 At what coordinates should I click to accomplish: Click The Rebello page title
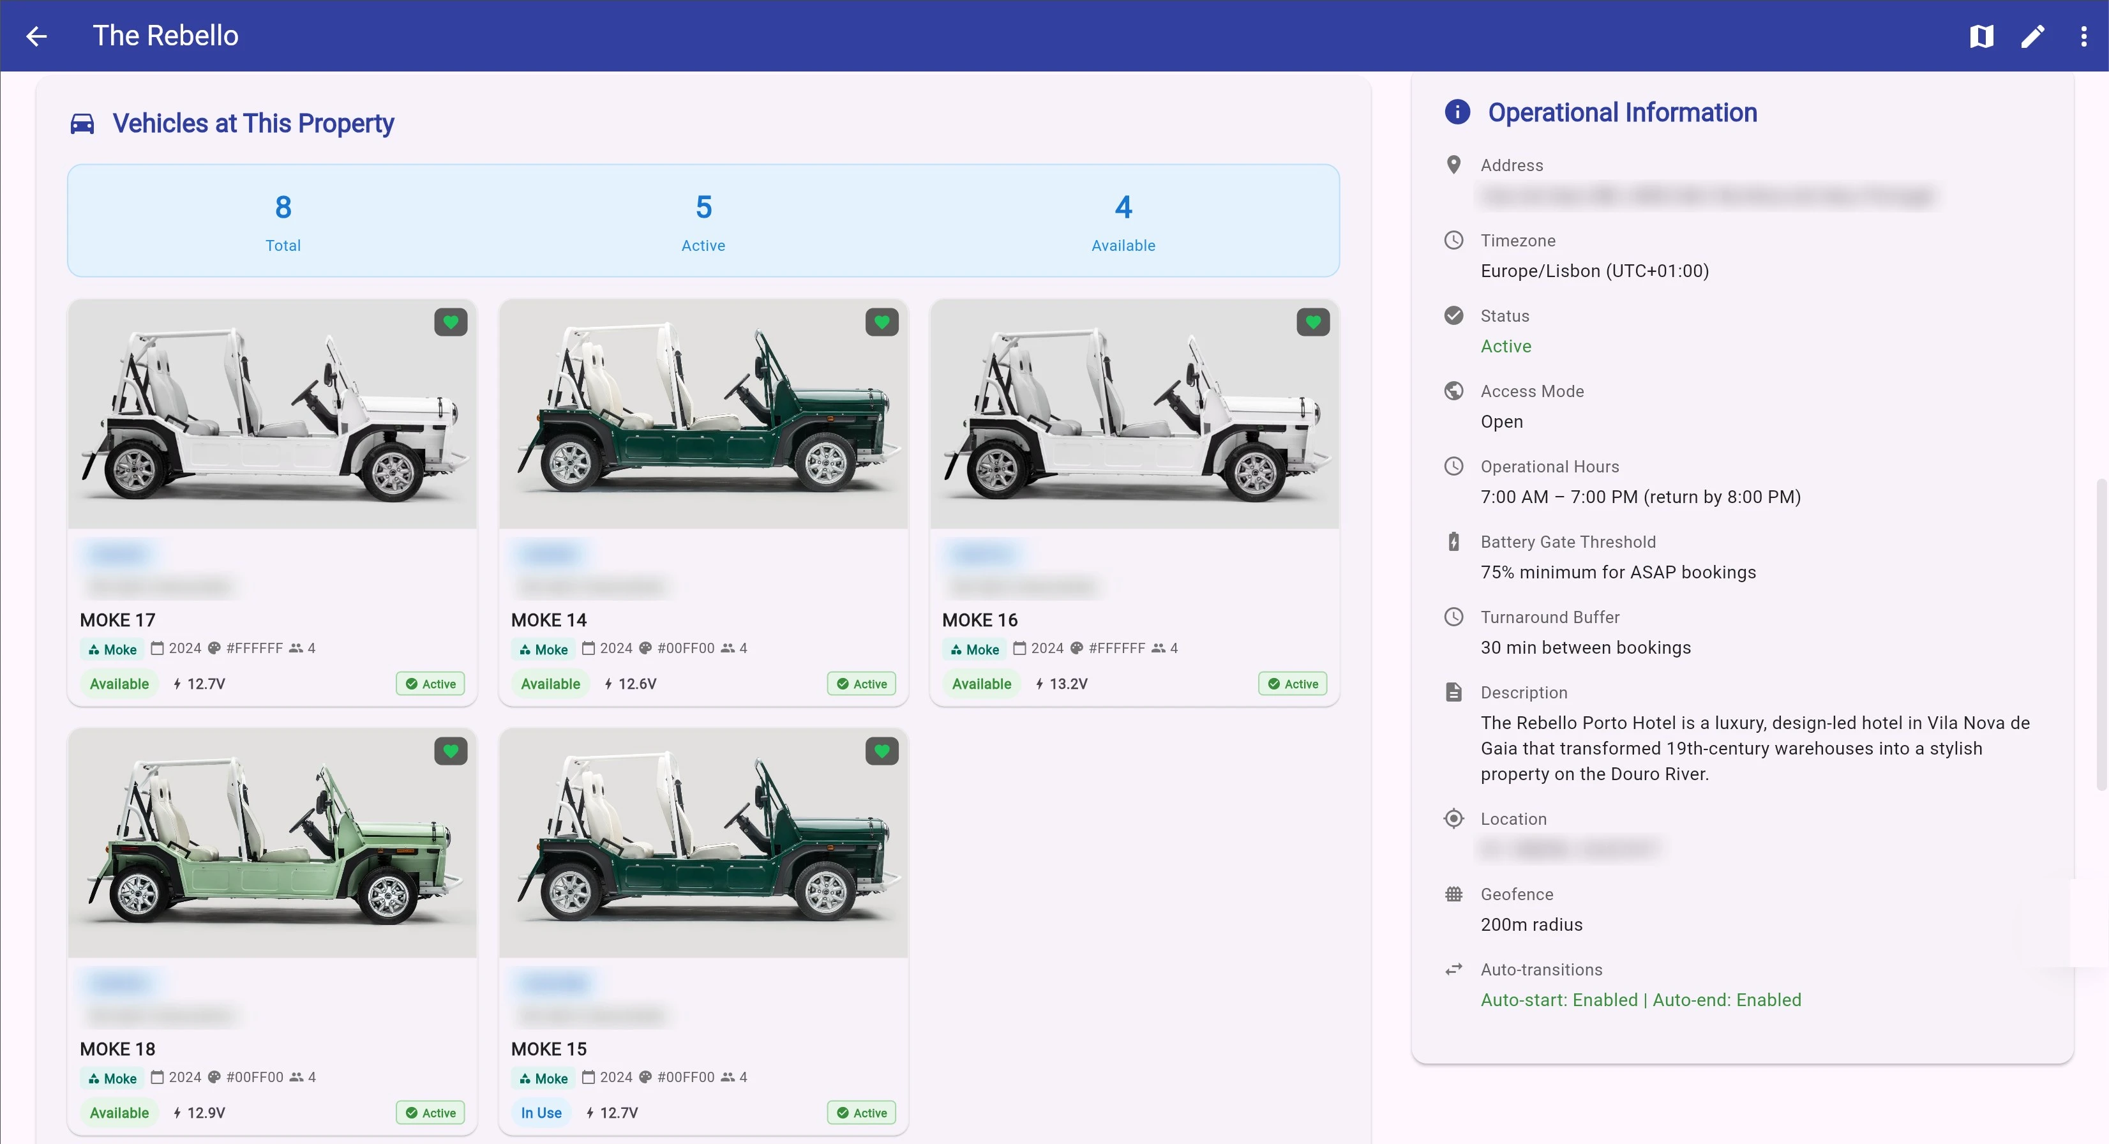pos(165,36)
